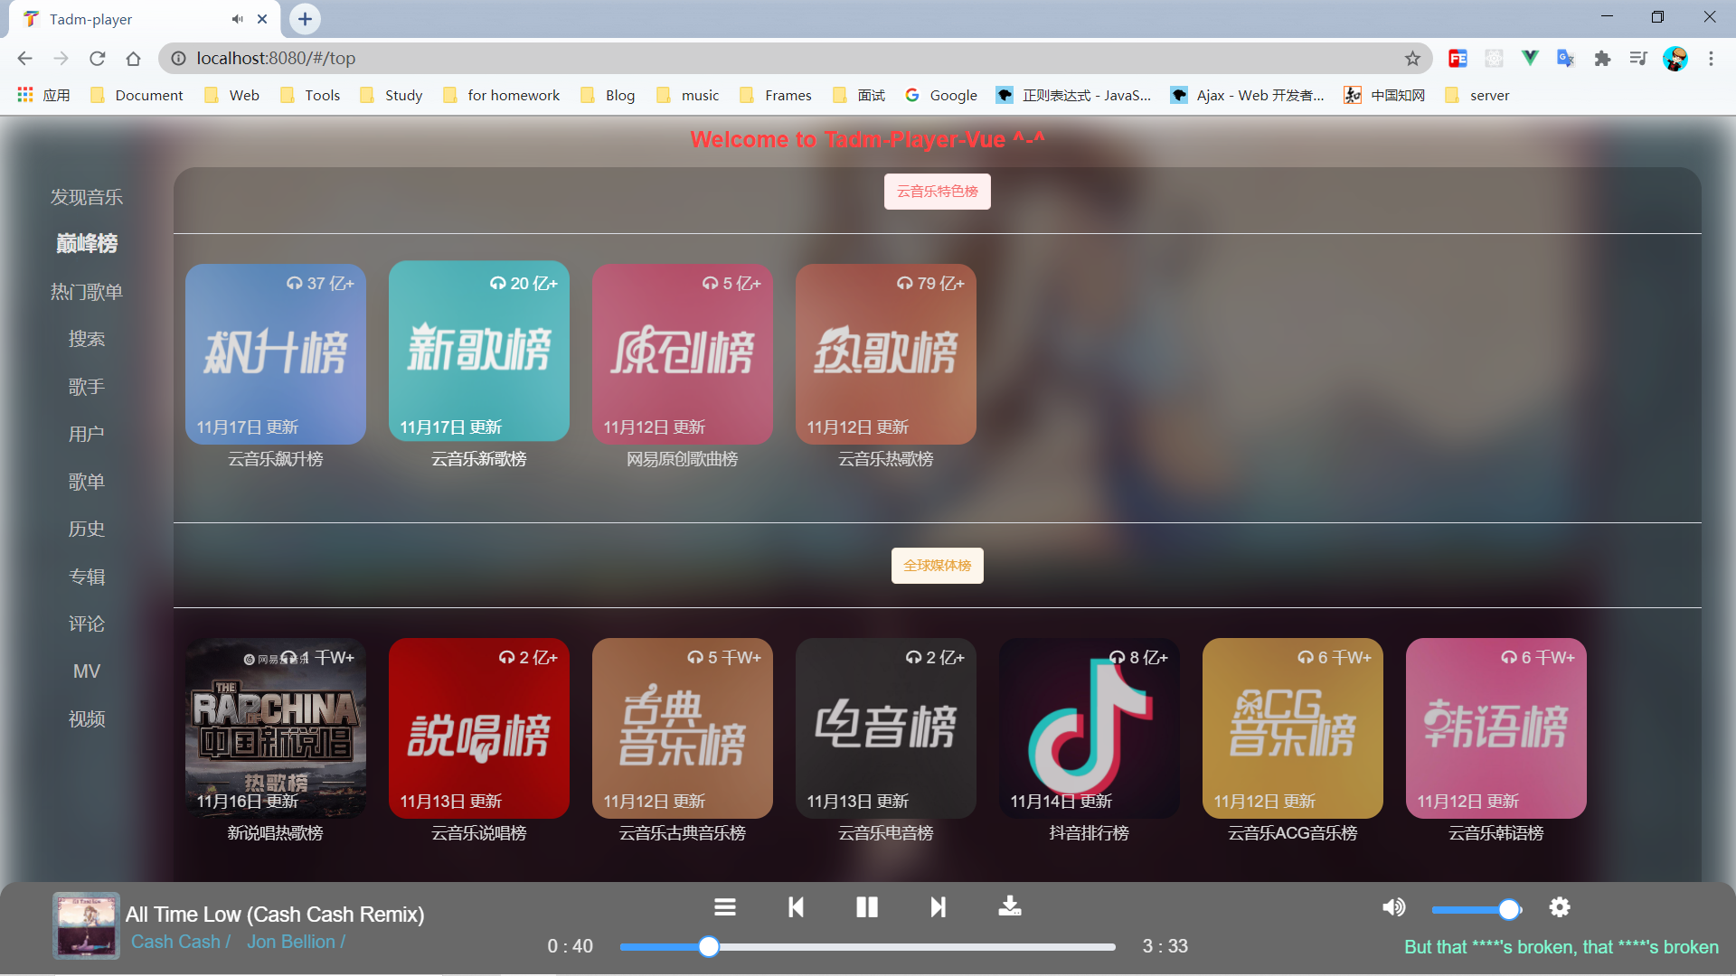Screen dimensions: 1736x976
Task: Mute the player volume speaker icon
Action: (x=1393, y=907)
